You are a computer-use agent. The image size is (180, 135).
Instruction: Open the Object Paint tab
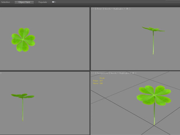click(24, 2)
